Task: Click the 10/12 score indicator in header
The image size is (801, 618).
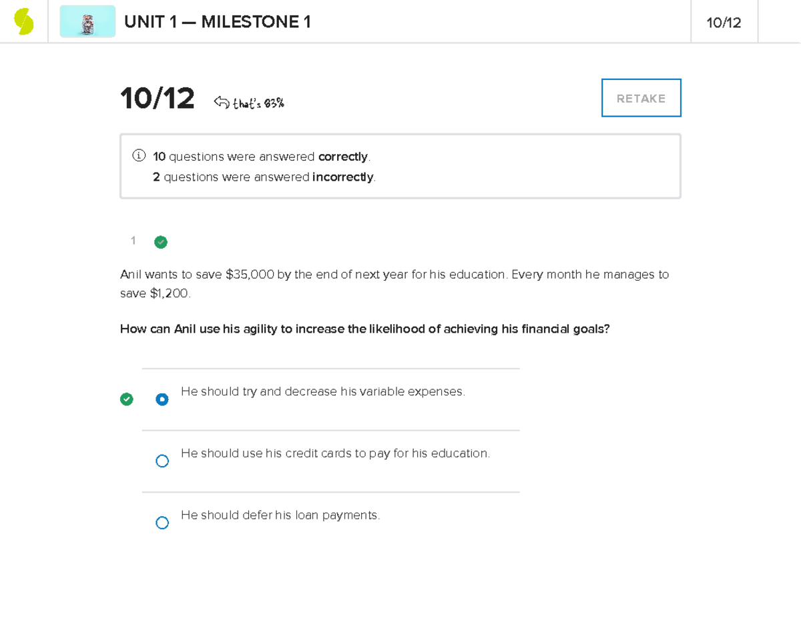Action: 724,21
